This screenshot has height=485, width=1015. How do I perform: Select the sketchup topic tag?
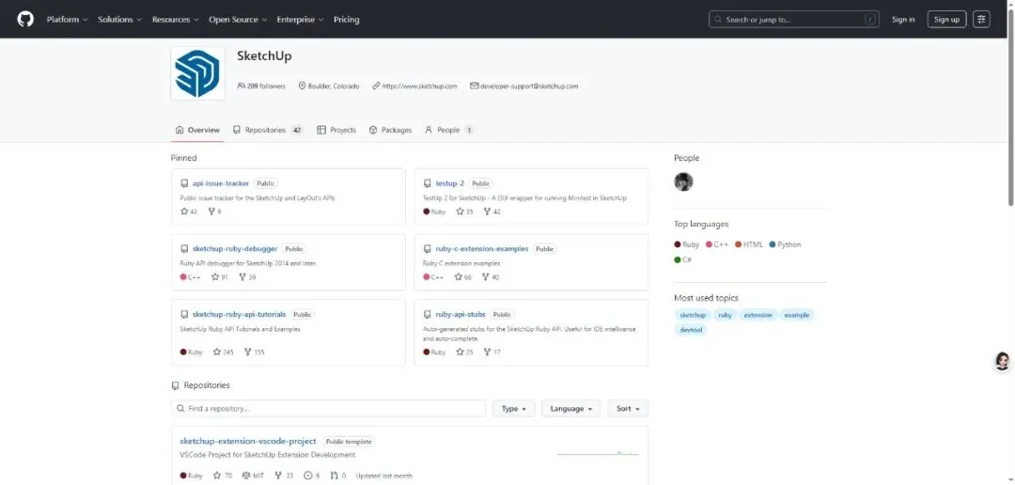click(693, 316)
